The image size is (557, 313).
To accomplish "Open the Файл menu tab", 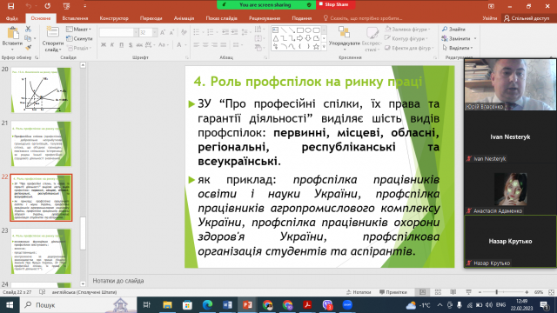I will point(11,18).
